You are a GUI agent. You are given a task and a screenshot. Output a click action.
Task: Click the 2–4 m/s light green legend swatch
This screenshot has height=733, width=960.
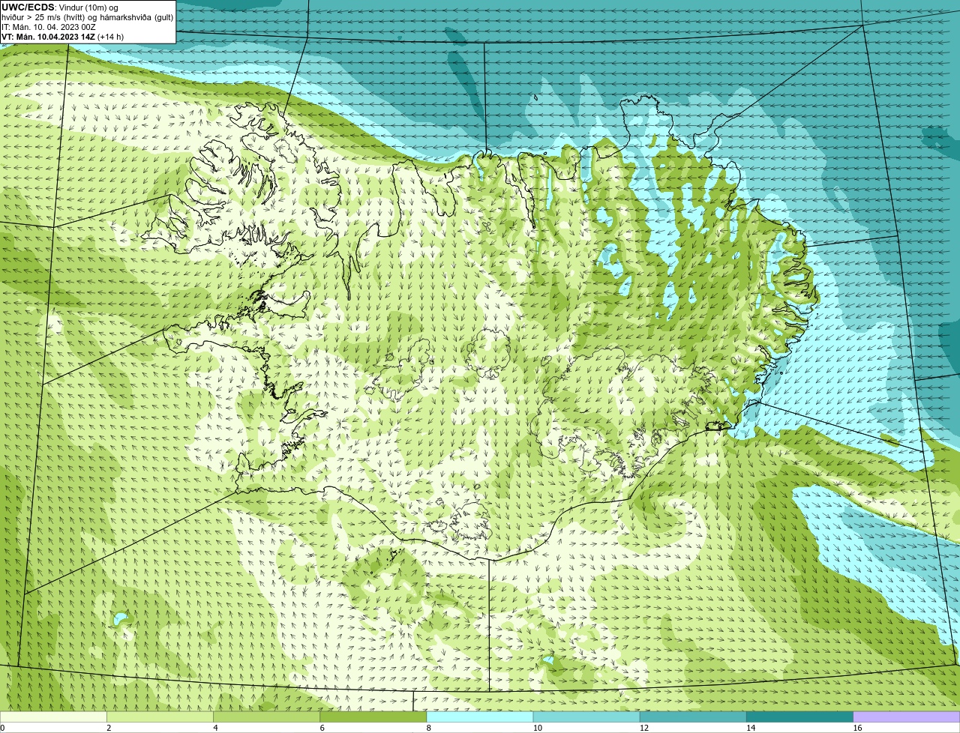click(160, 717)
